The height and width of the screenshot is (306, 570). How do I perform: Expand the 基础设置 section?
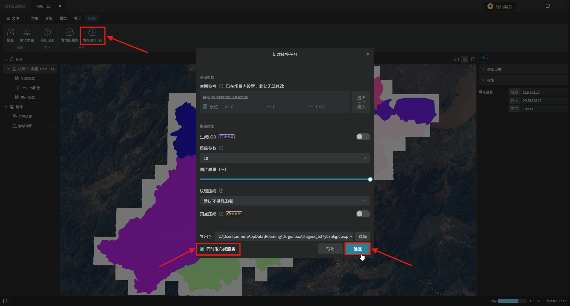[x=494, y=69]
